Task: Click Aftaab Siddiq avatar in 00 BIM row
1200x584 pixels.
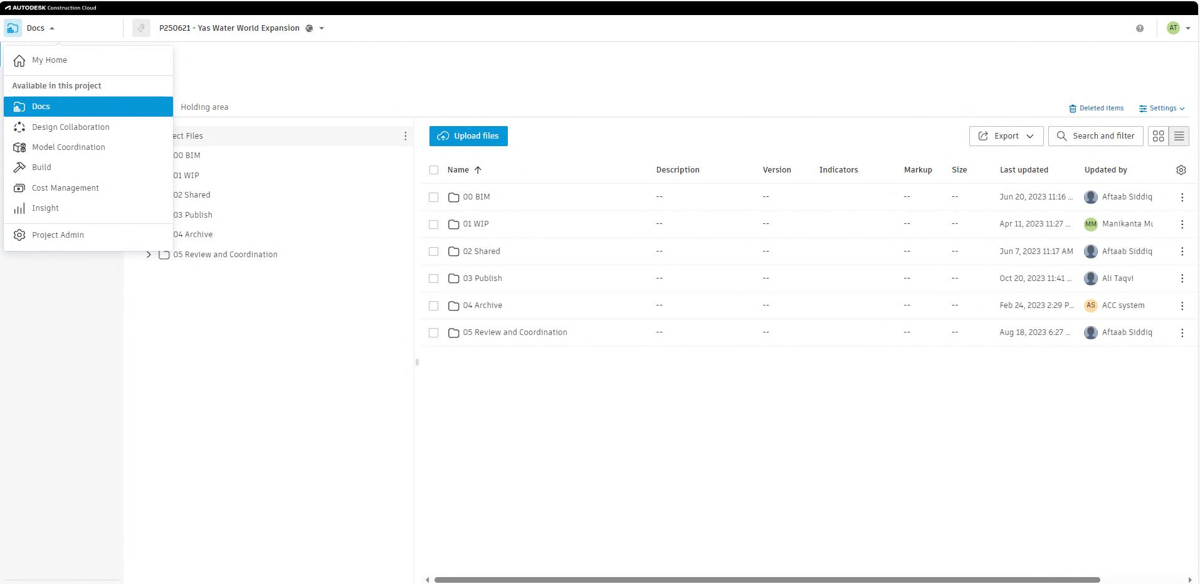Action: coord(1091,197)
